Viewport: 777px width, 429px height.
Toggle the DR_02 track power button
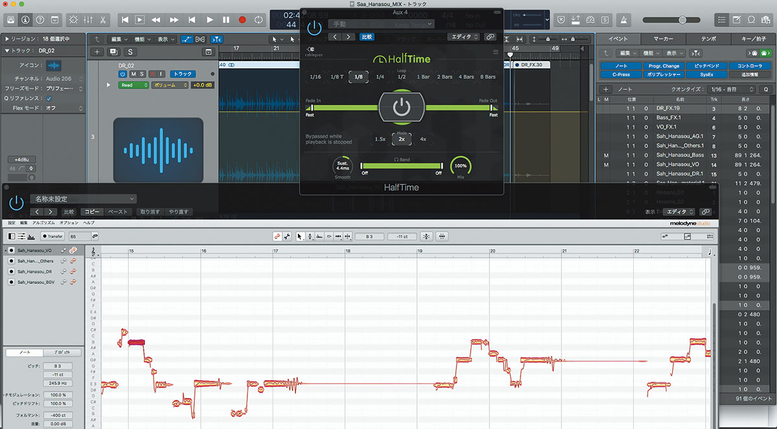122,74
